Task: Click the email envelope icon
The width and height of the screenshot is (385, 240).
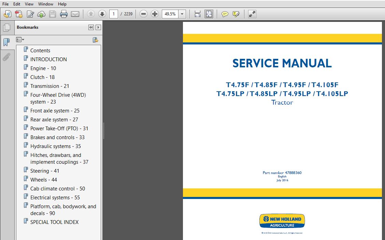Action: click(x=75, y=14)
